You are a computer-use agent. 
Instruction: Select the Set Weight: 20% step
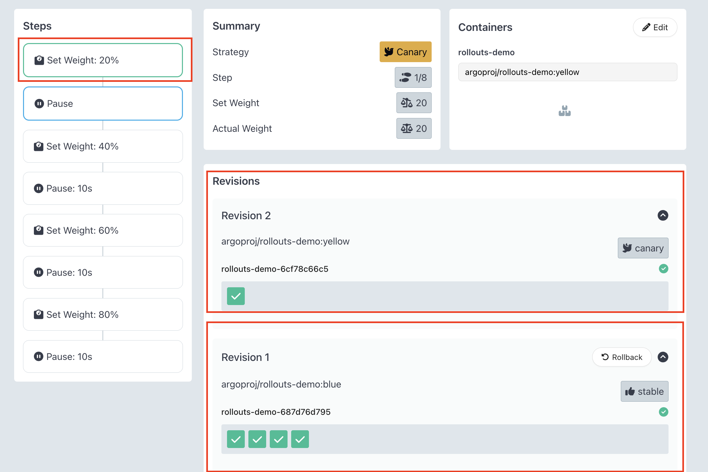tap(103, 60)
